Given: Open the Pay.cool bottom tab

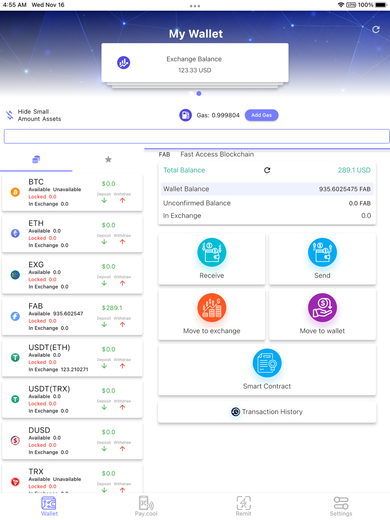Looking at the screenshot, I should (x=146, y=506).
